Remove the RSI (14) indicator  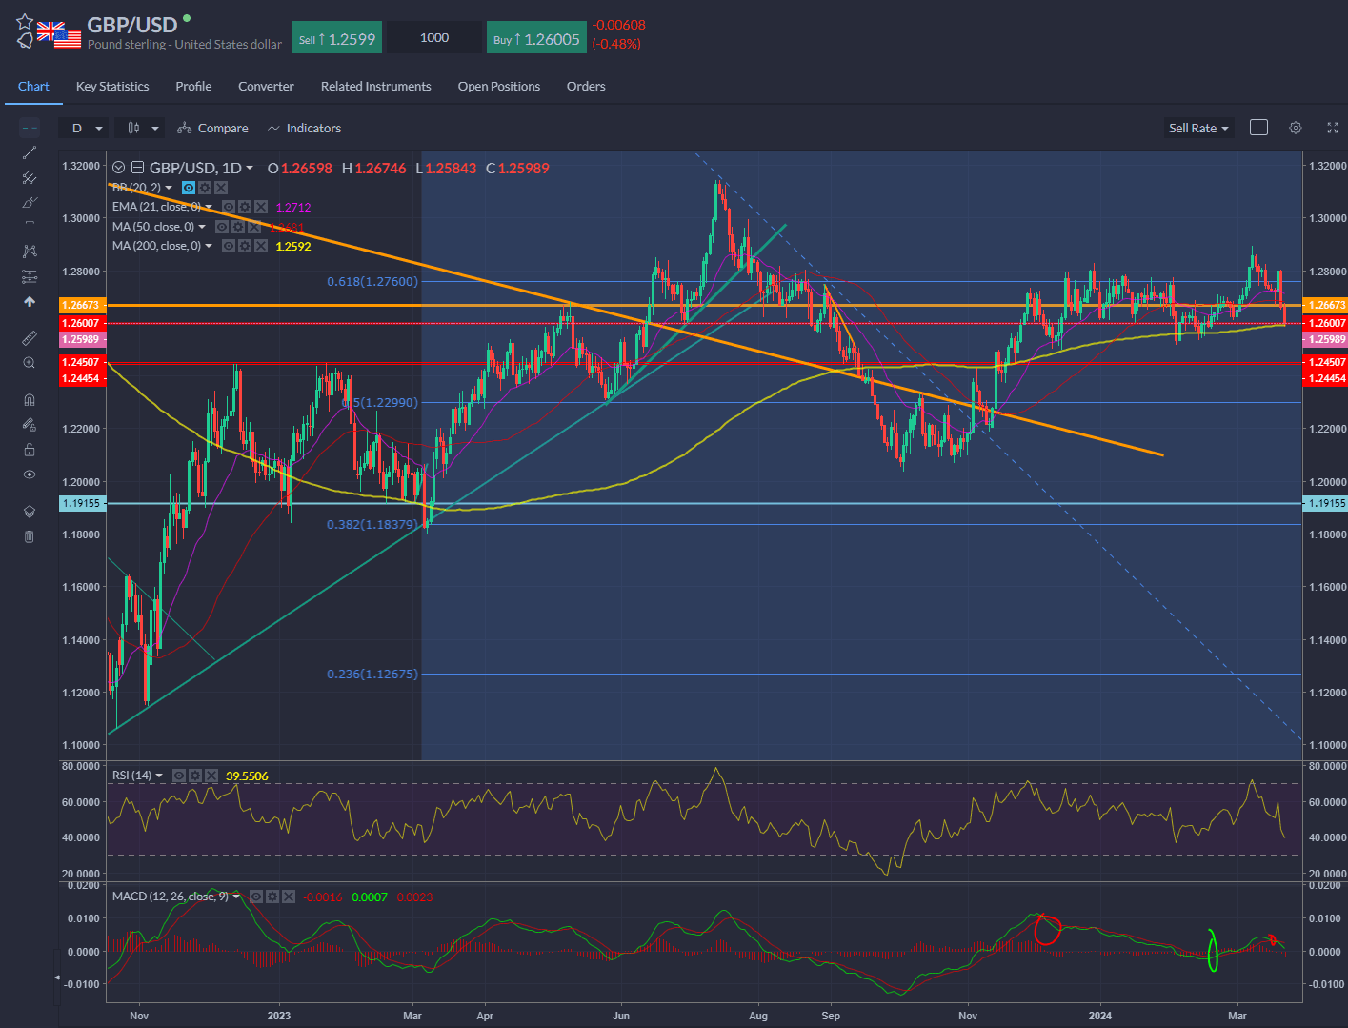point(211,776)
